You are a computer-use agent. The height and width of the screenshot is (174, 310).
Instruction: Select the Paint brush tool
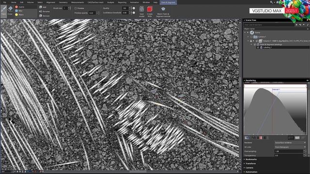click(x=3, y=11)
